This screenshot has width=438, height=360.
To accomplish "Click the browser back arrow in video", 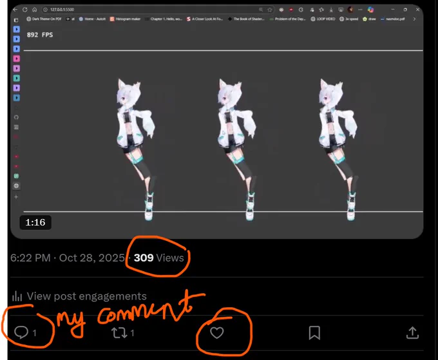I will tap(15, 10).
